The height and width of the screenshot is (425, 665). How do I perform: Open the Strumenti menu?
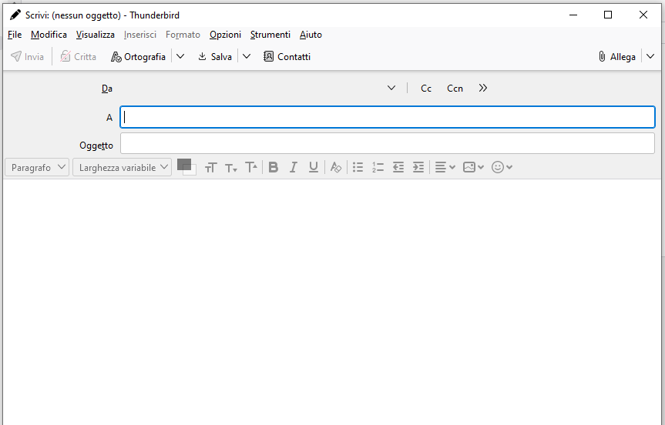(x=270, y=35)
